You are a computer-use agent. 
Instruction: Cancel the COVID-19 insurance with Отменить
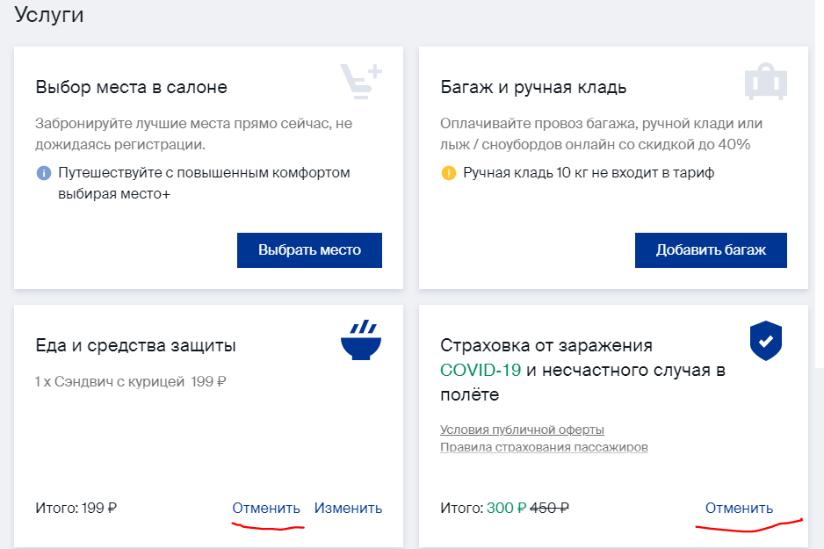739,508
